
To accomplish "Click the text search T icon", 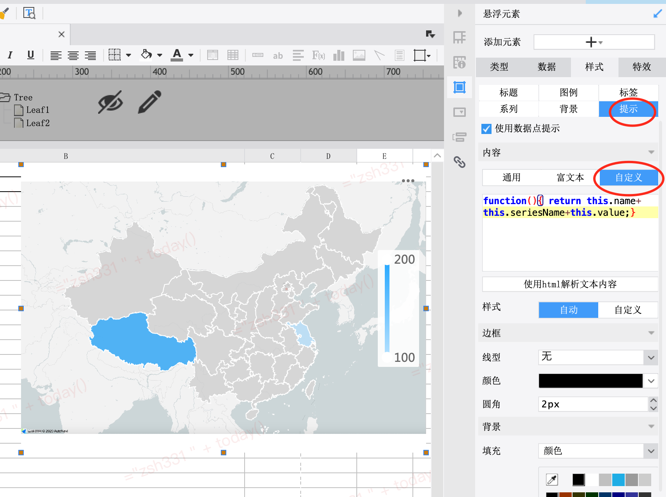I will coord(29,13).
